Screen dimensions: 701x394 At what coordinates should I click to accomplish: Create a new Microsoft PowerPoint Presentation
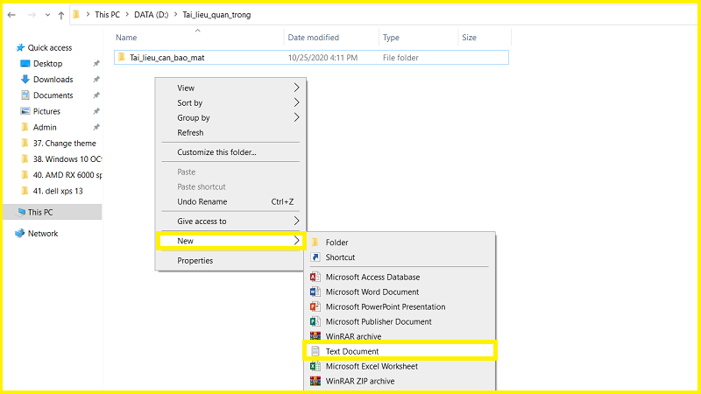[x=400, y=307]
